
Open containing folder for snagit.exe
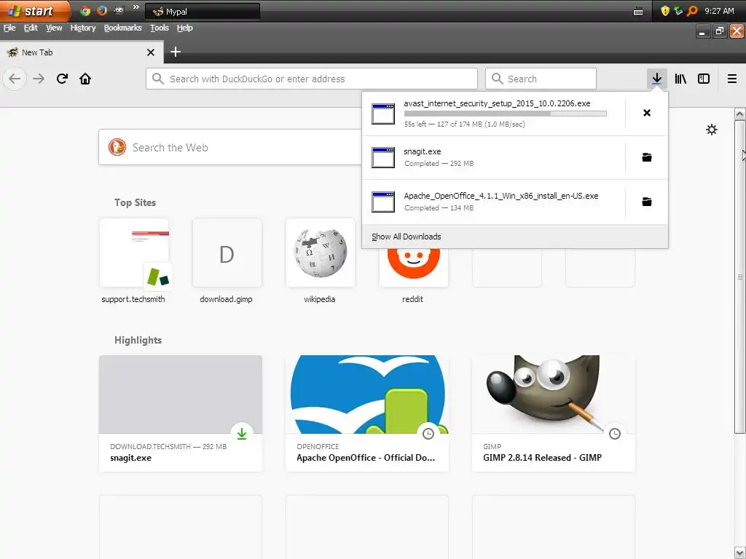(647, 157)
